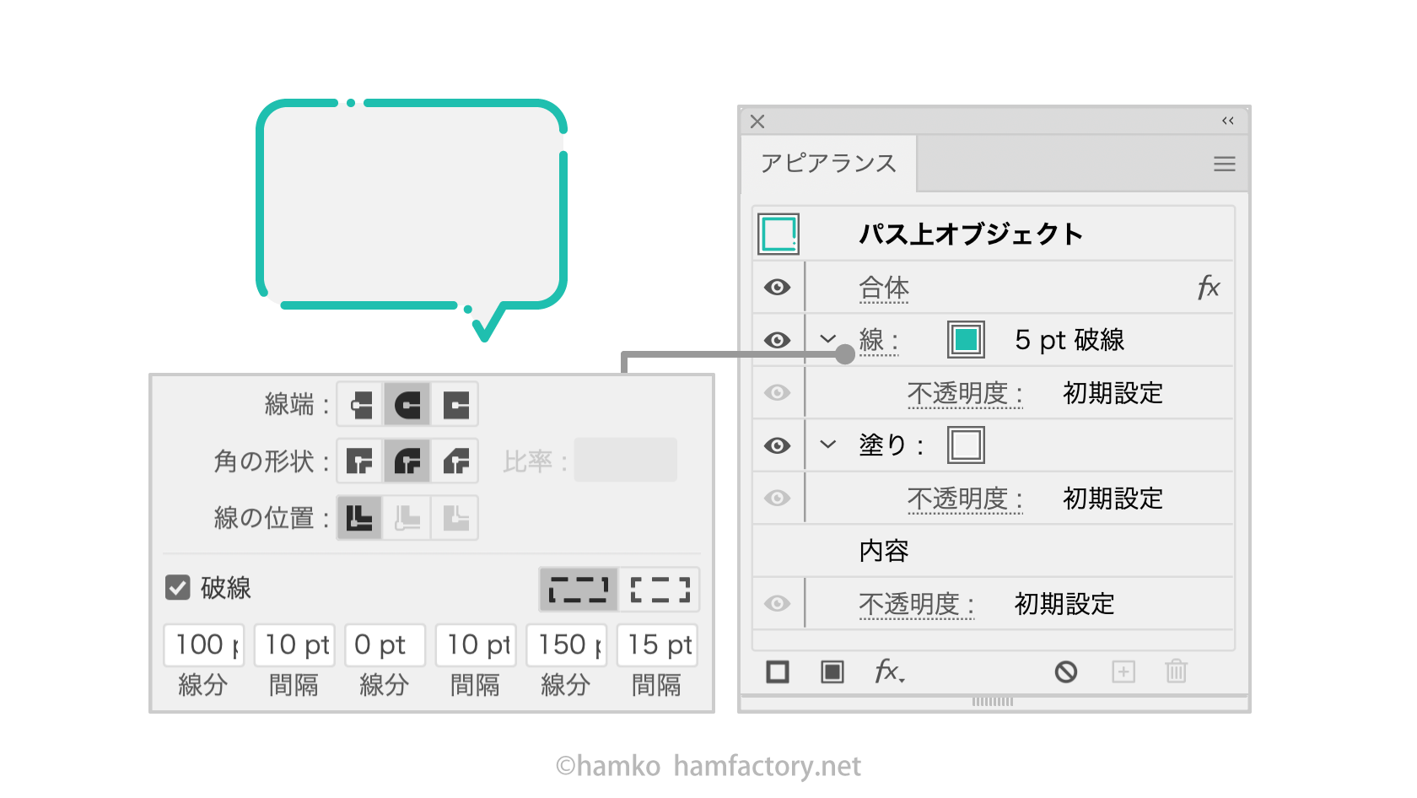This screenshot has width=1417, height=798.
Task: Uncheck the 破線 dashed line checkbox
Action: [x=178, y=587]
